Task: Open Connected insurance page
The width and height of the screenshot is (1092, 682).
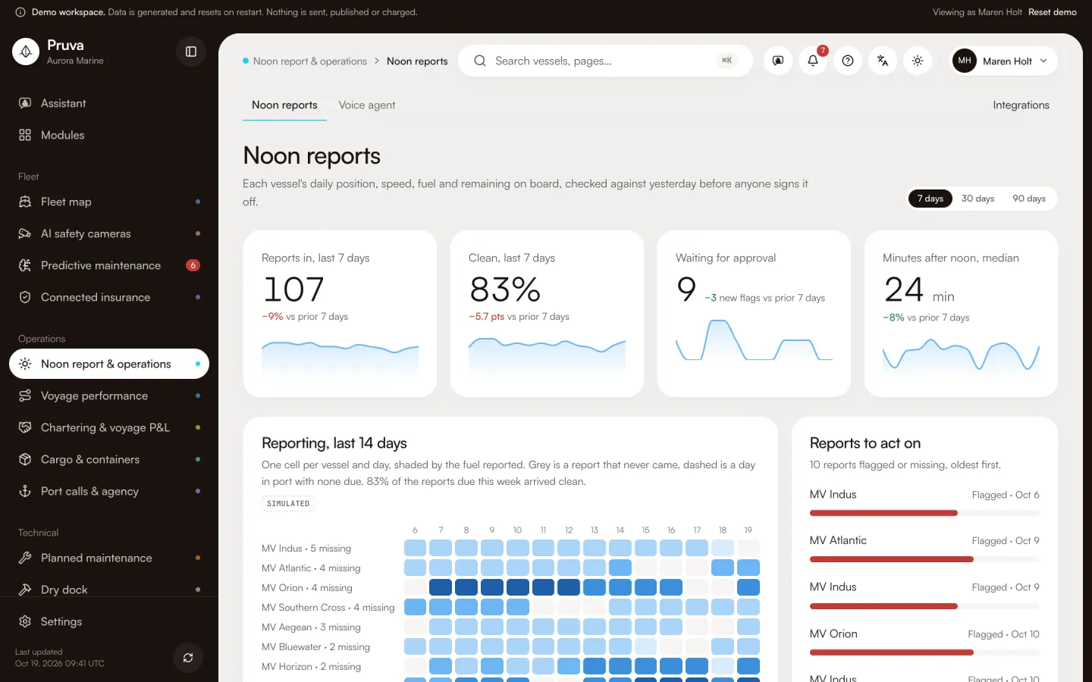Action: [x=109, y=297]
